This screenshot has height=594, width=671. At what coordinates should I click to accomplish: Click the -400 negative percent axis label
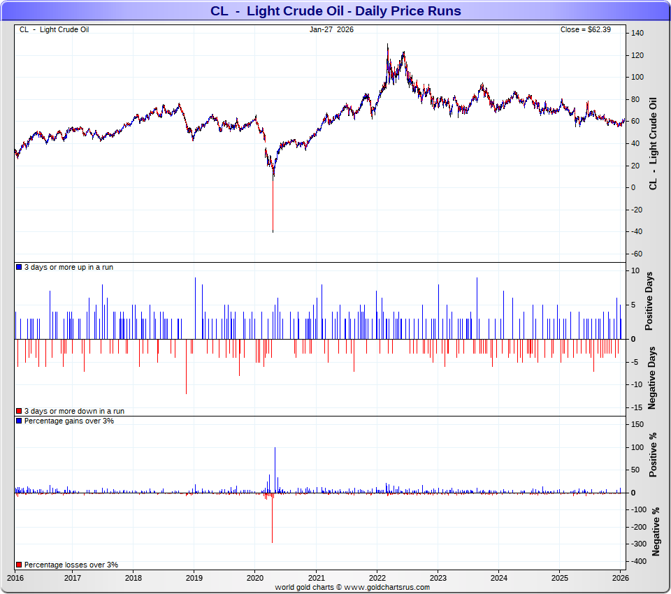pyautogui.click(x=639, y=561)
